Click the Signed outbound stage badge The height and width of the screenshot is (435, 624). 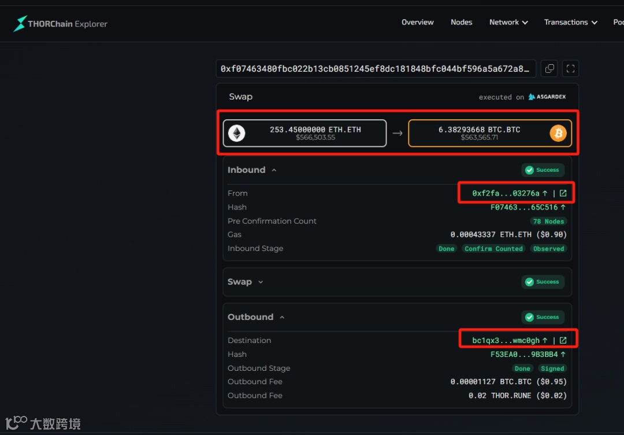pyautogui.click(x=552, y=368)
